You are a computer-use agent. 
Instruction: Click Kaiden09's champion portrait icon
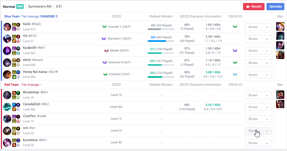(7, 50)
